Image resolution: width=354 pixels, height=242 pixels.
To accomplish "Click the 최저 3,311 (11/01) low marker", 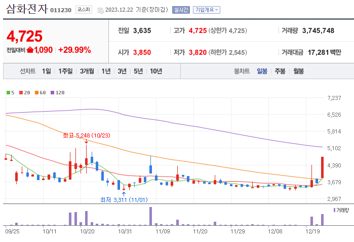I will (x=124, y=200).
